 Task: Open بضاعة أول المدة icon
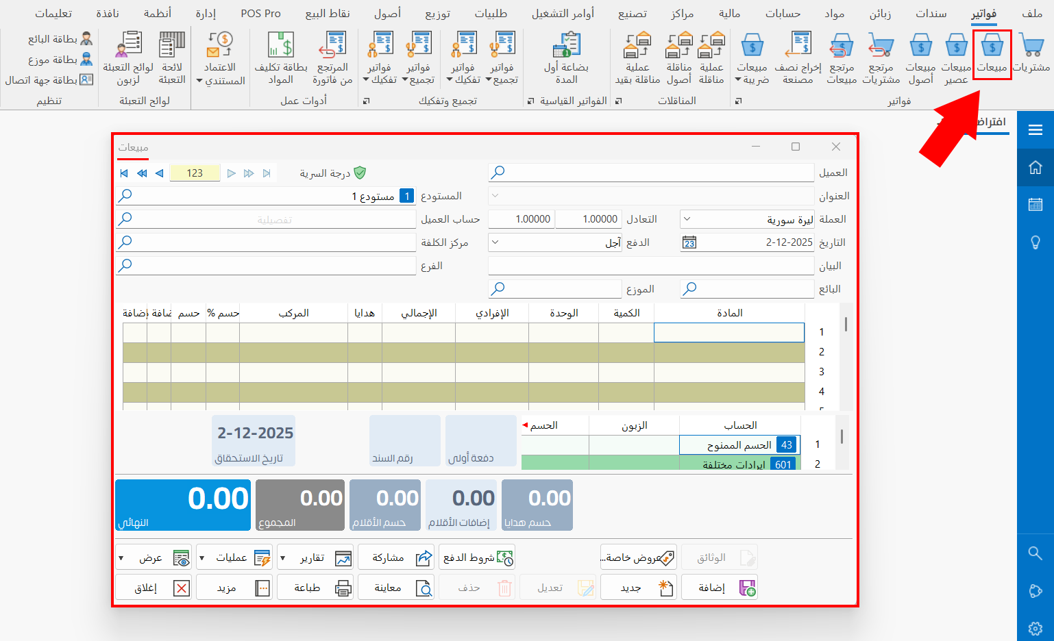[567, 48]
